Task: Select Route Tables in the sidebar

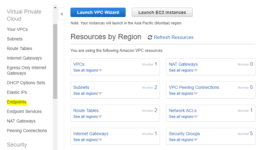Action: (x=19, y=48)
